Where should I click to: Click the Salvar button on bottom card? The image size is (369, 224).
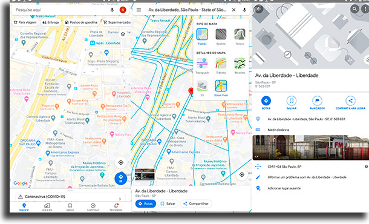tap(168, 203)
